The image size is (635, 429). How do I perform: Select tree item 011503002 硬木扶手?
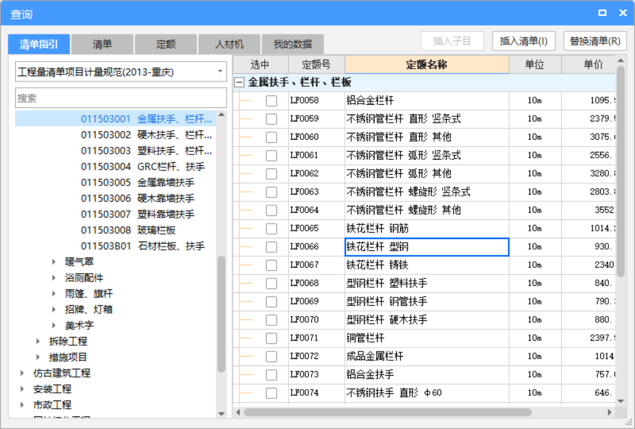[x=146, y=135]
